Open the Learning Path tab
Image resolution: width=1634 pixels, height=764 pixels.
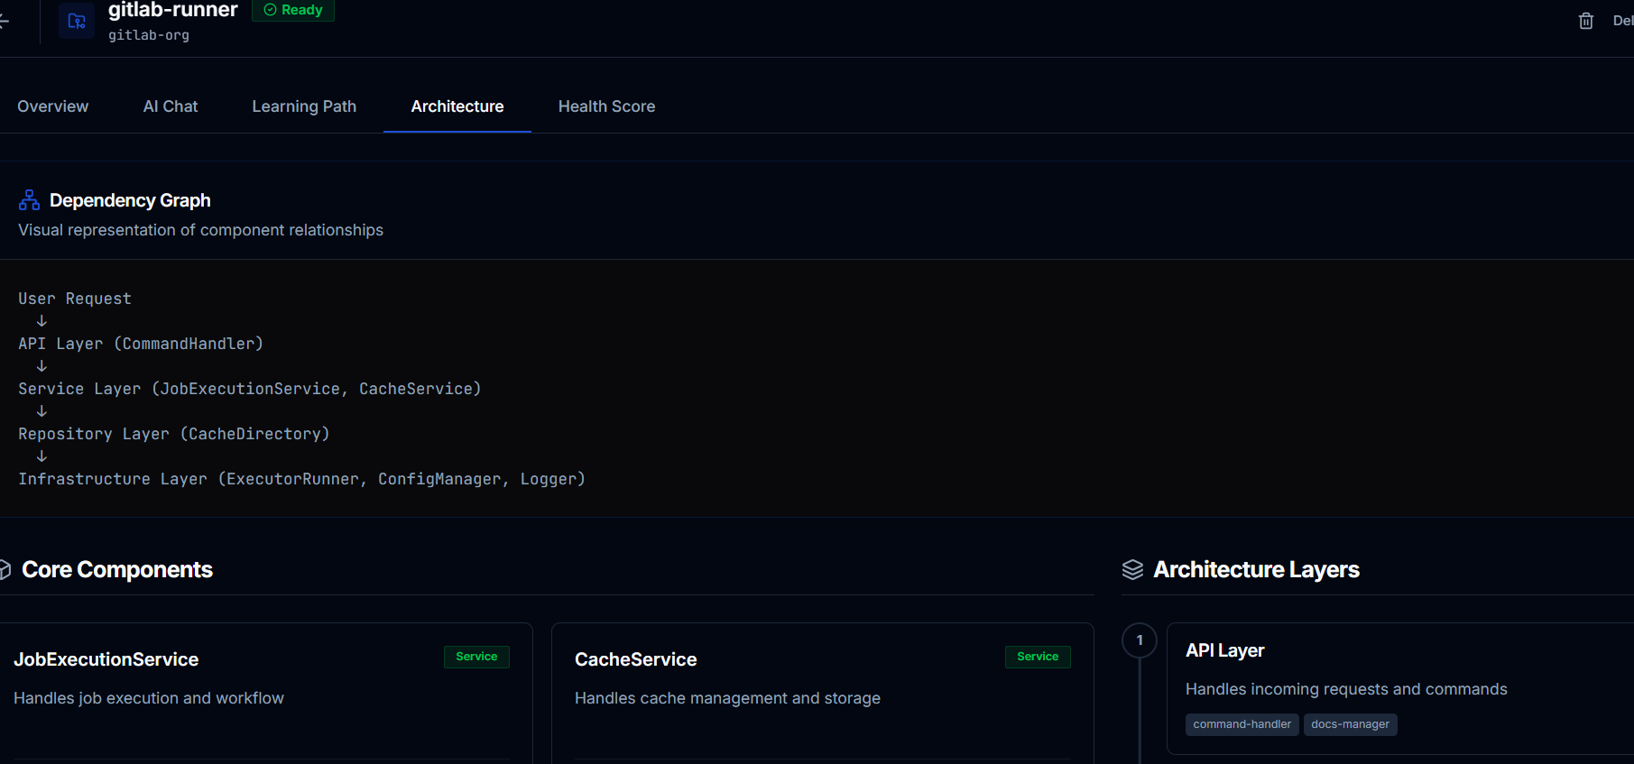tap(304, 106)
